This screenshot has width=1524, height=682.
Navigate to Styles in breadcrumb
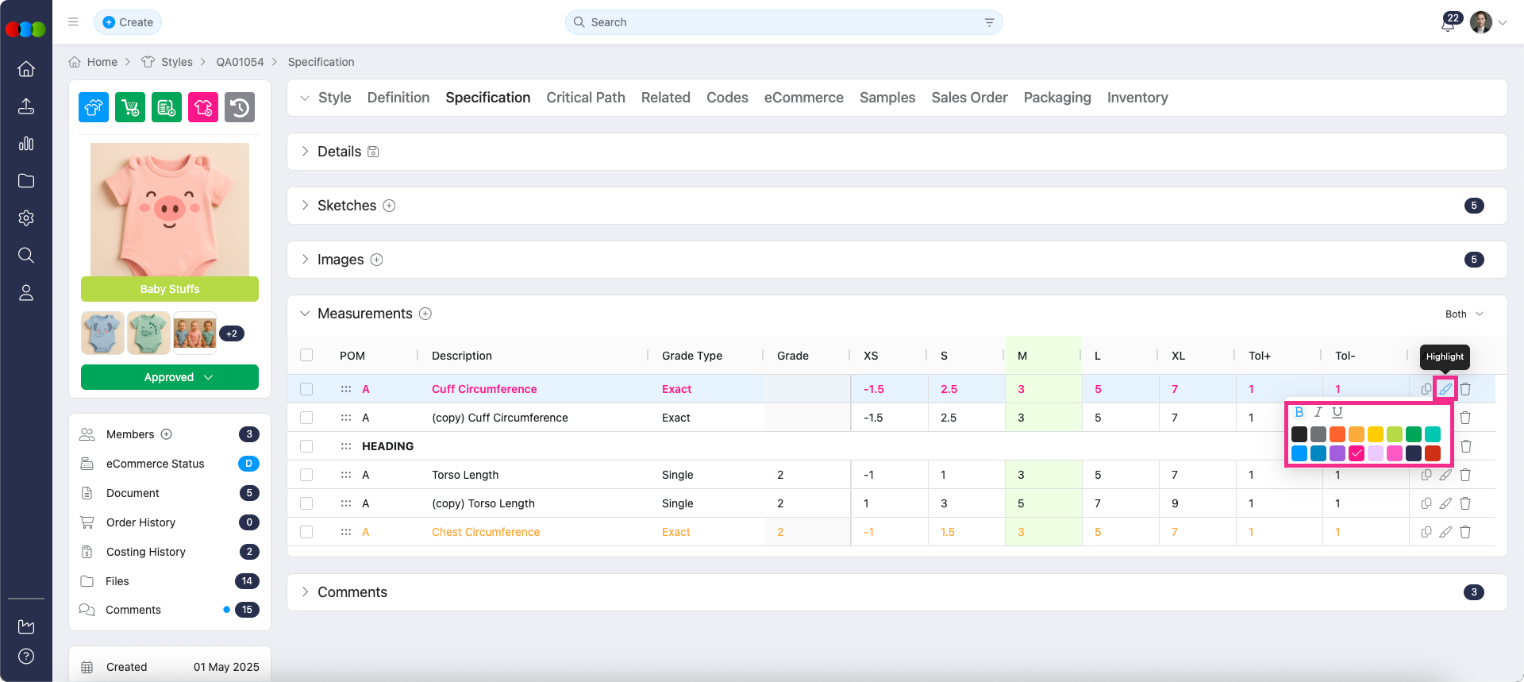click(176, 62)
